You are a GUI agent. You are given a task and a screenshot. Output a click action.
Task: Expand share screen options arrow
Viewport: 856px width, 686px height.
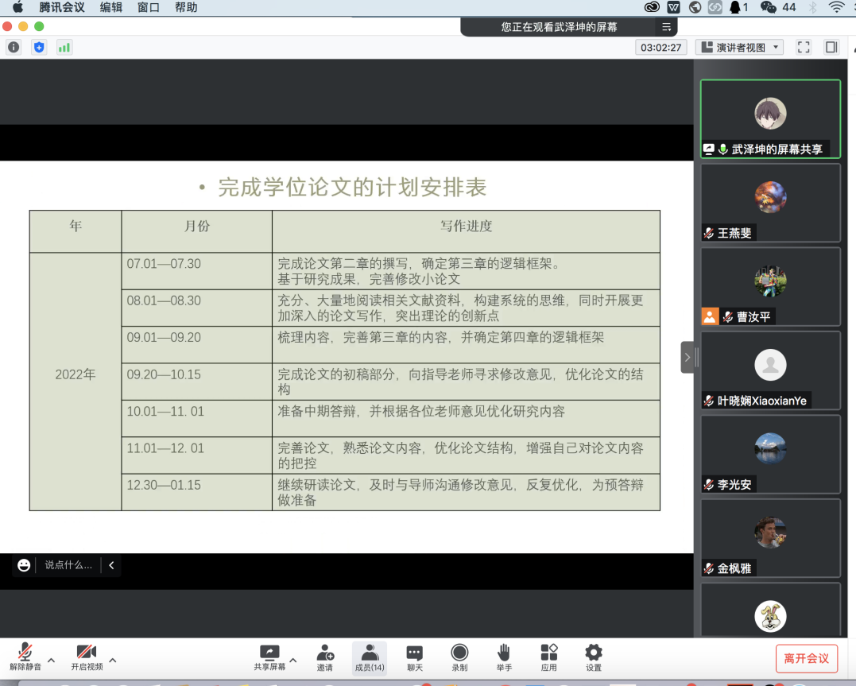(x=292, y=660)
